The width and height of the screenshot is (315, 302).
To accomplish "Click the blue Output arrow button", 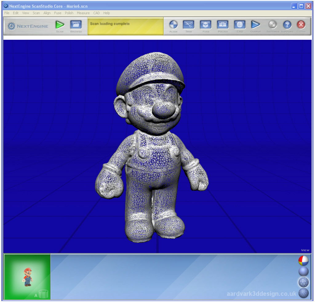I will 255,25.
